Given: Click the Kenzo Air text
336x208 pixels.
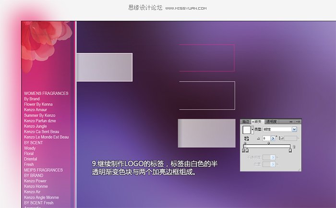Looking at the screenshot, I should point(32,192).
